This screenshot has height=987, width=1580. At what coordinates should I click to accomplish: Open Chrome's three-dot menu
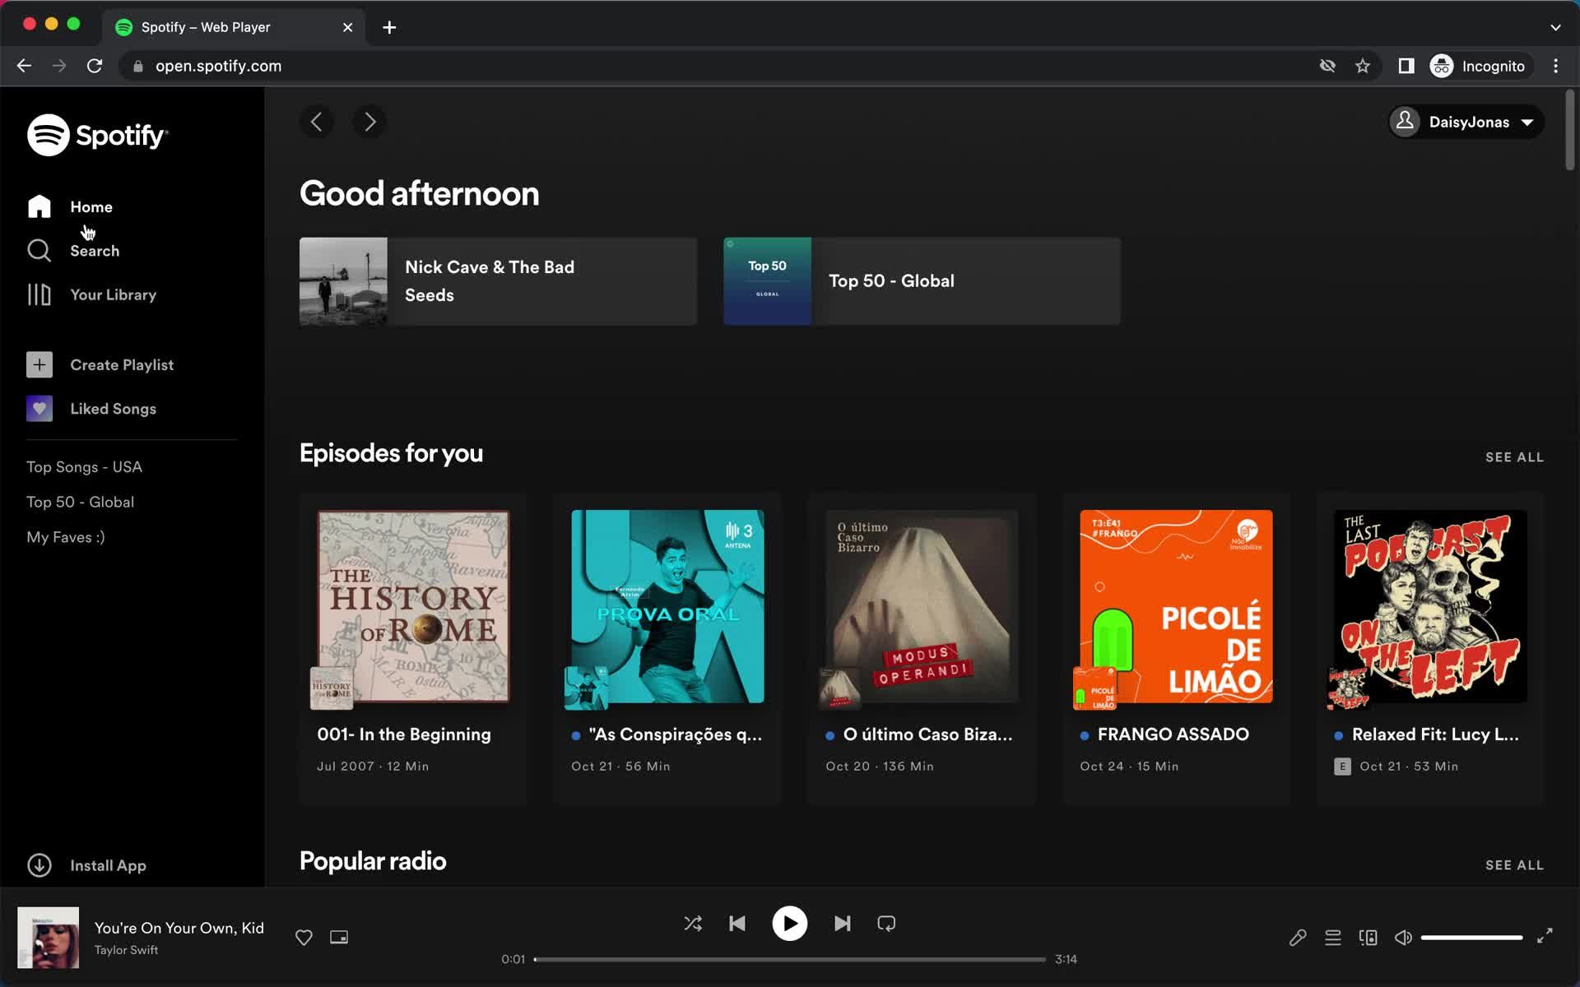(1555, 66)
